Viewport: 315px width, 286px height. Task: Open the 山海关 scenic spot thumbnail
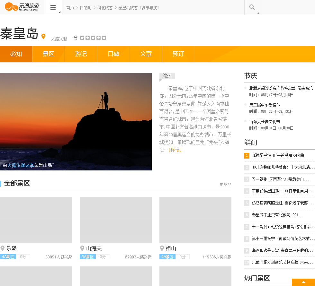click(116, 220)
